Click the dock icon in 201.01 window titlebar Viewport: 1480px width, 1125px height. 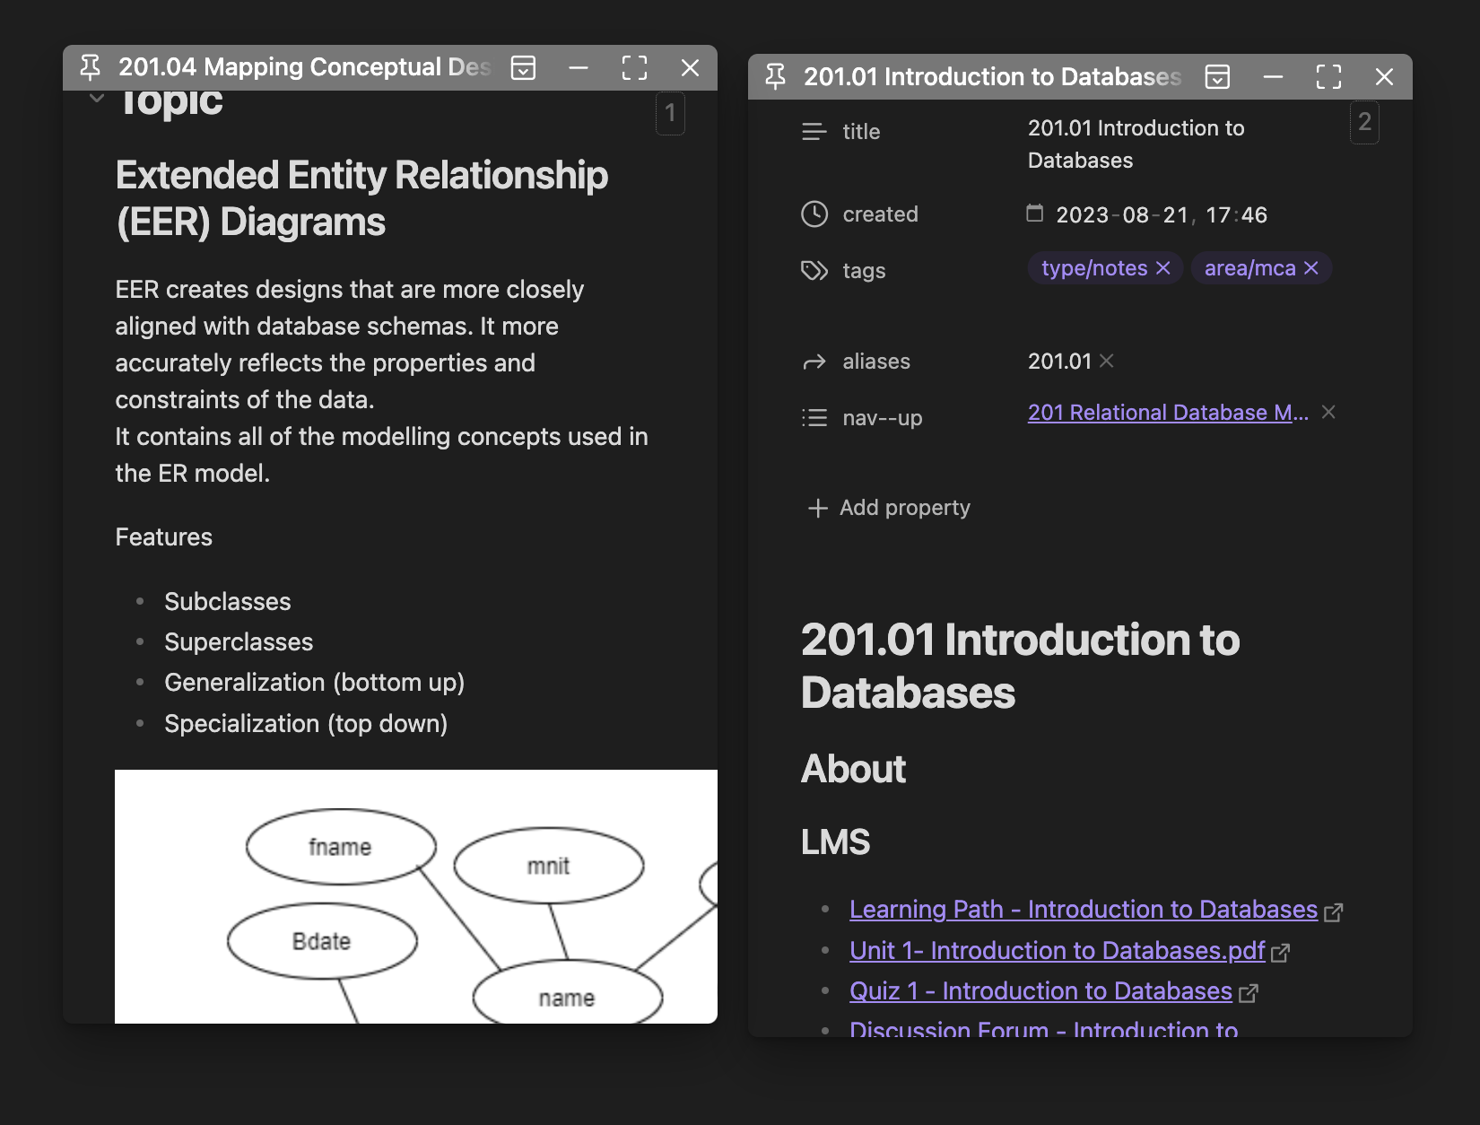(x=1216, y=77)
